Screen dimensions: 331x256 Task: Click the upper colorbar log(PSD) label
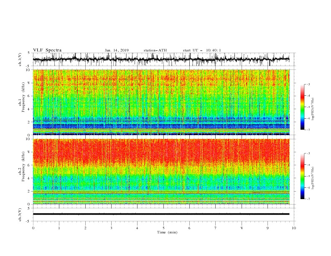[x=313, y=109]
